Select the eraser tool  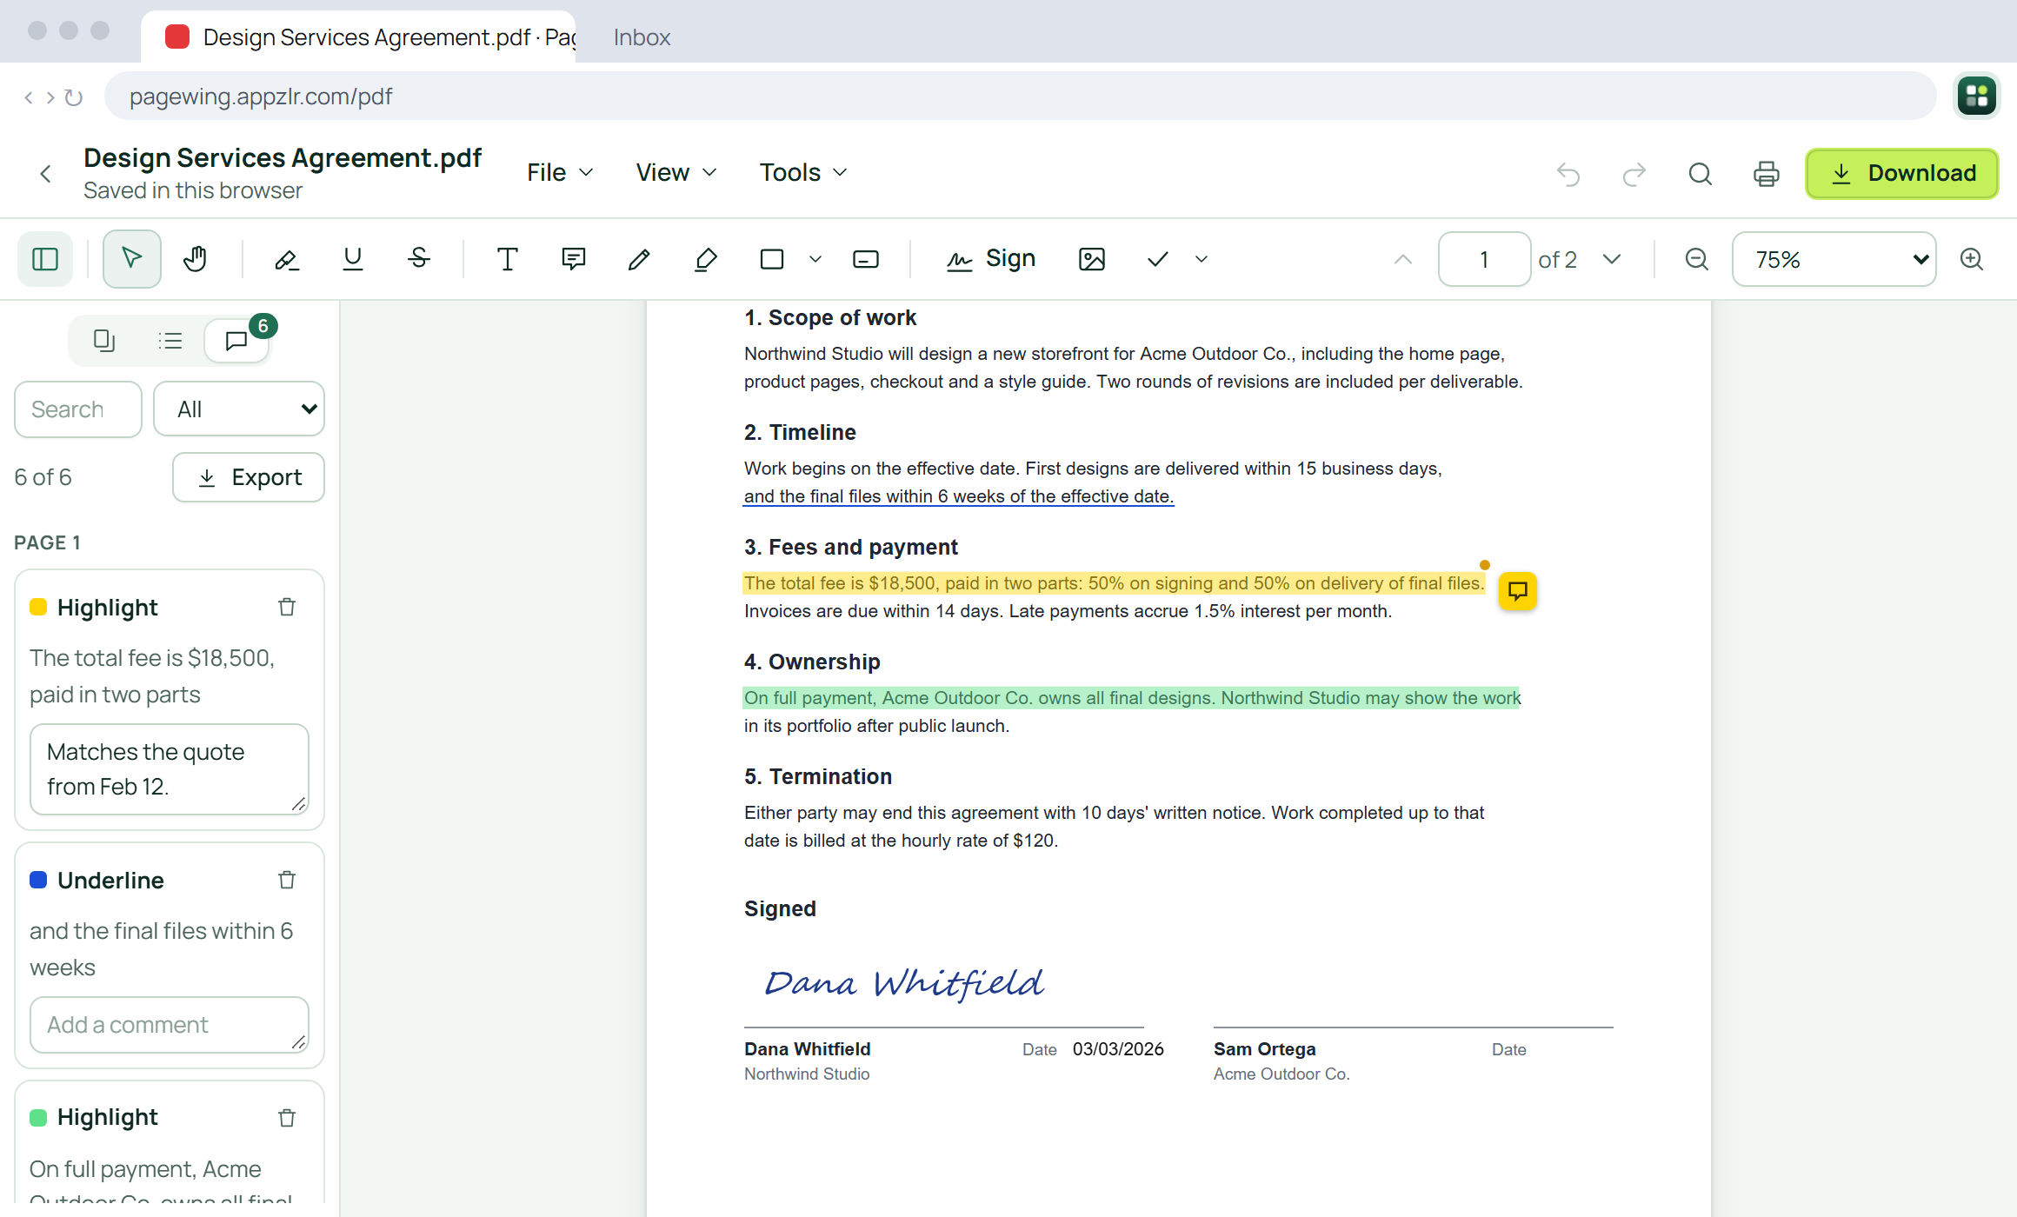coord(706,259)
